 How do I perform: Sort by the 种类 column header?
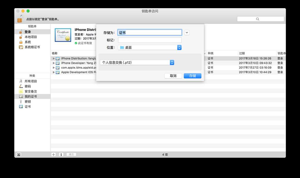coord(210,53)
